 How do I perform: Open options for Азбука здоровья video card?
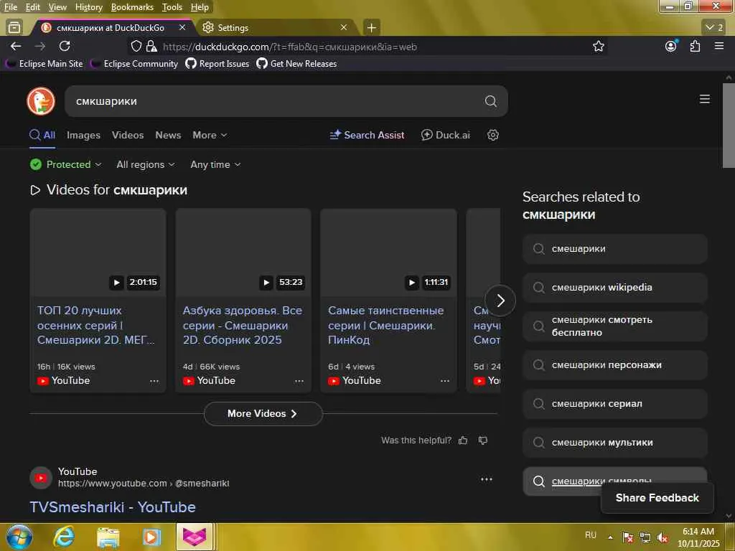299,381
